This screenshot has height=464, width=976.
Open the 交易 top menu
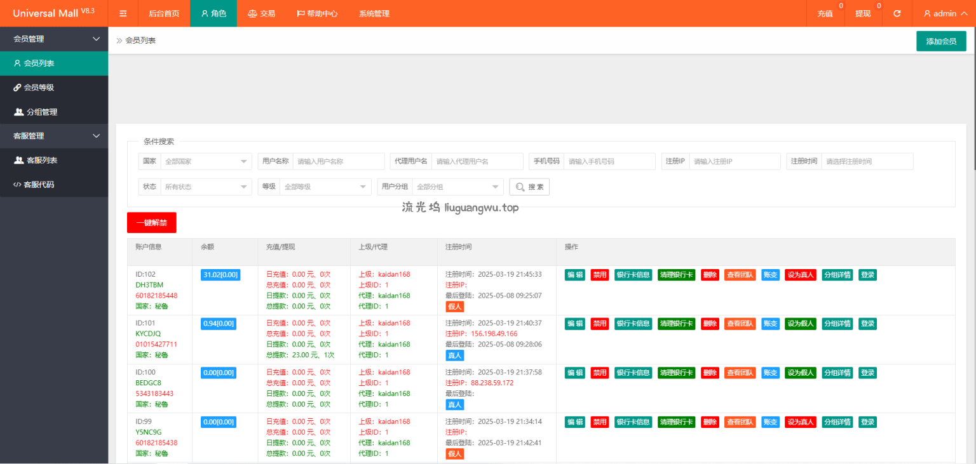(x=261, y=13)
